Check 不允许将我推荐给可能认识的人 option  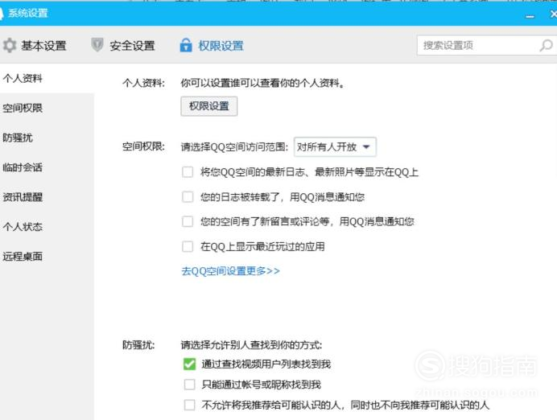[x=189, y=405]
